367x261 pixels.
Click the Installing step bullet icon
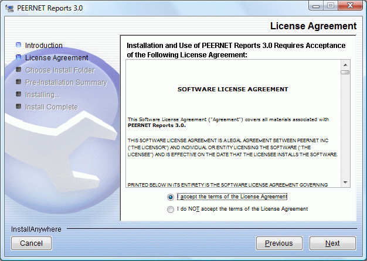point(19,94)
